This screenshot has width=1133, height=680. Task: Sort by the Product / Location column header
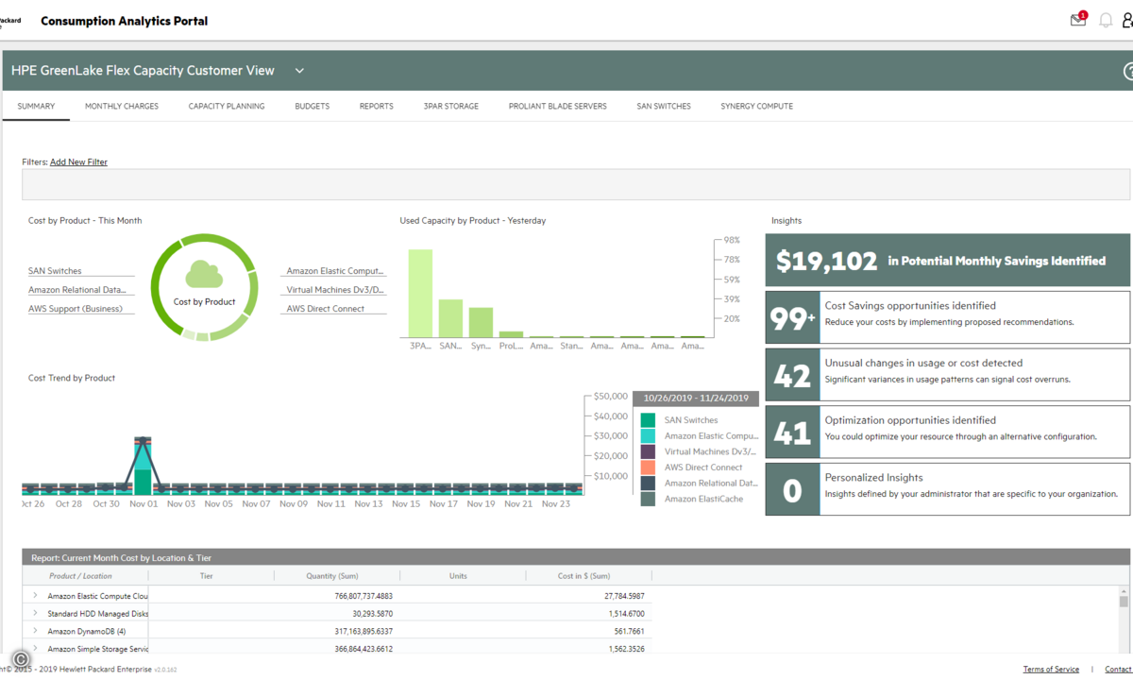tap(80, 575)
